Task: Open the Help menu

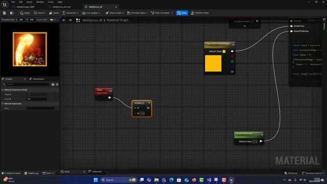Action: (60, 2)
